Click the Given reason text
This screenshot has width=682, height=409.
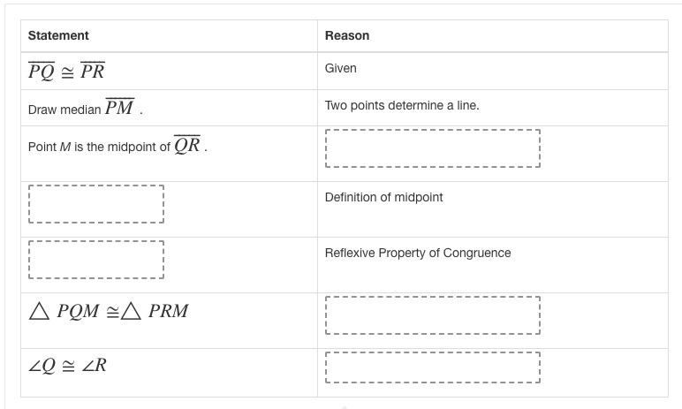[x=341, y=68]
